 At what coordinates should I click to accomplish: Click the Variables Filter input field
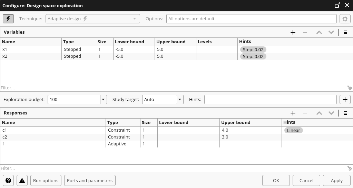173,88
